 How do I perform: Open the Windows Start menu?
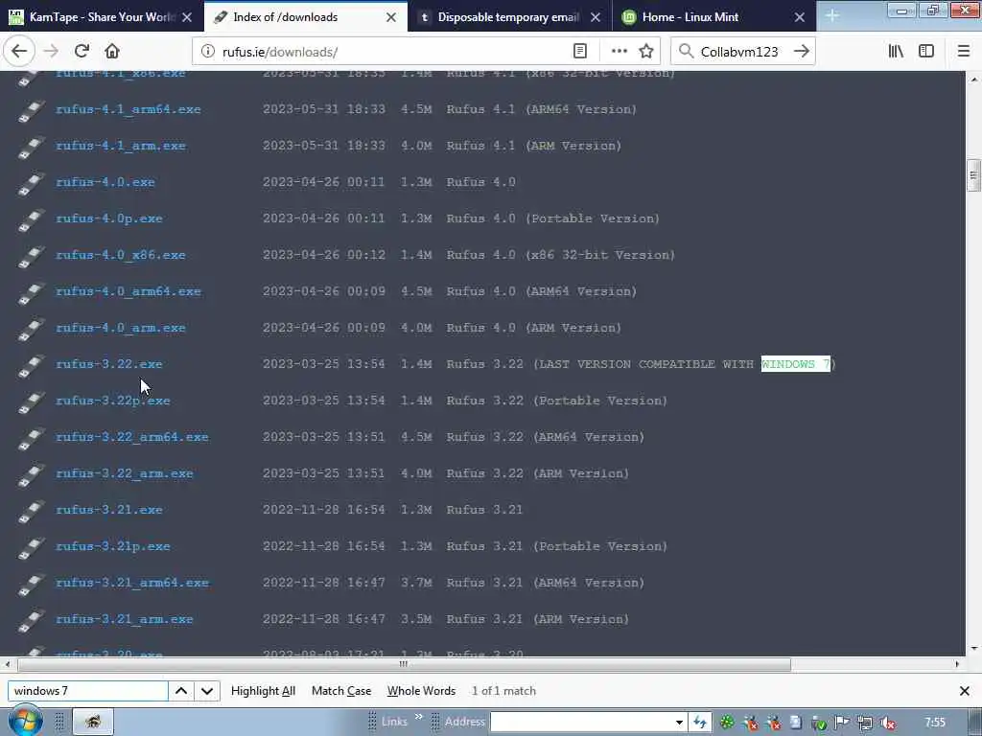(x=24, y=721)
